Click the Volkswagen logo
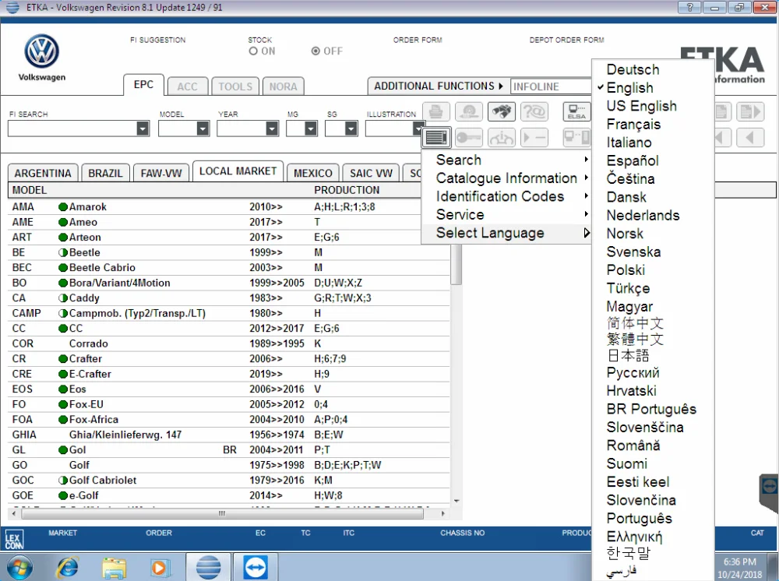Image resolution: width=779 pixels, height=581 pixels. (42, 51)
